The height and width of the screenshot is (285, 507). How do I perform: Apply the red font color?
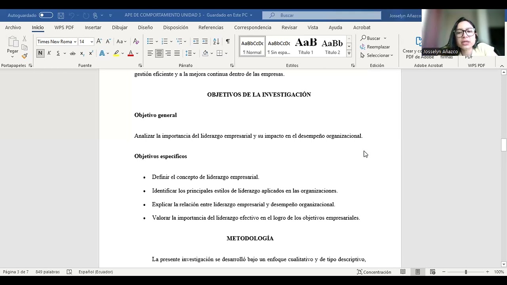(130, 53)
